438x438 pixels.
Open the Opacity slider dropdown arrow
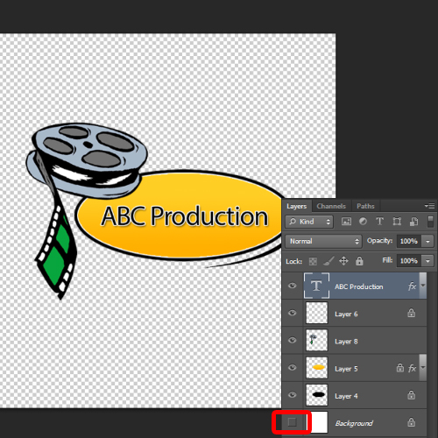pos(427,242)
